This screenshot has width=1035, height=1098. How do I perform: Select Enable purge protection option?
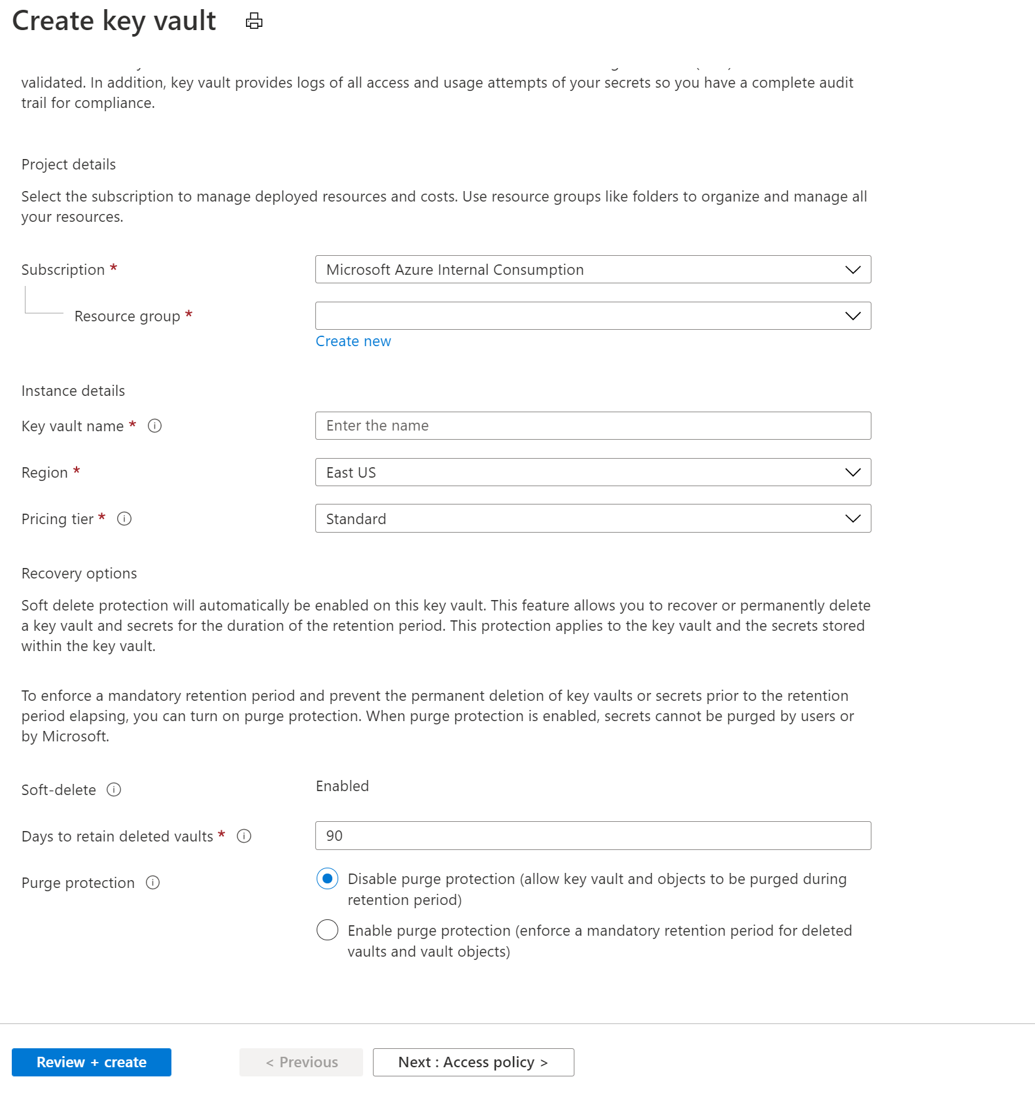point(327,930)
